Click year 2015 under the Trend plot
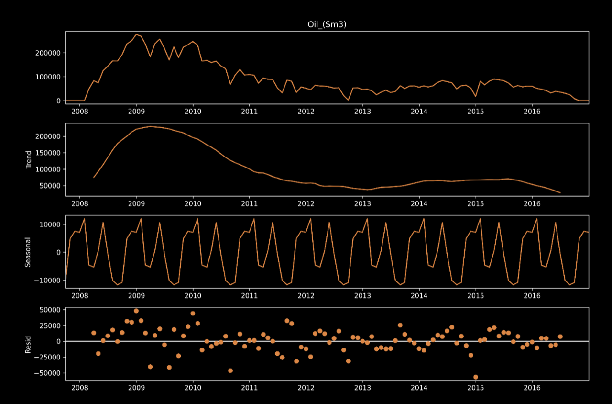Viewport: 612px width, 404px height. [x=476, y=204]
